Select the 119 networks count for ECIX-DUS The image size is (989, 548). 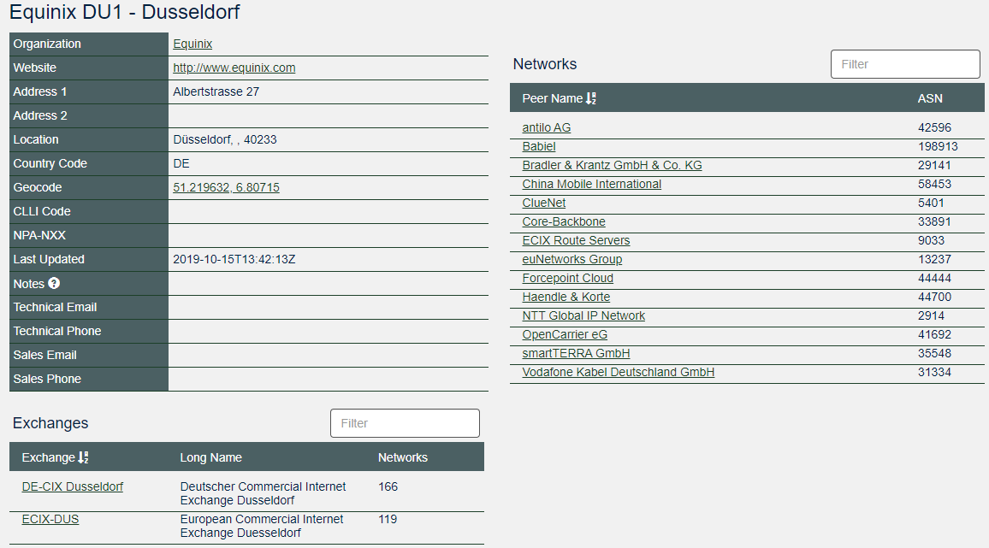388,520
